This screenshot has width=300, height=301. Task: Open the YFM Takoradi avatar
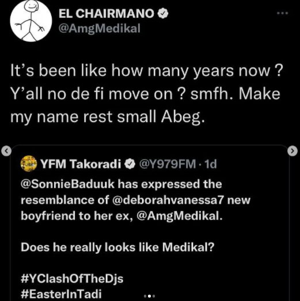pos(29,164)
